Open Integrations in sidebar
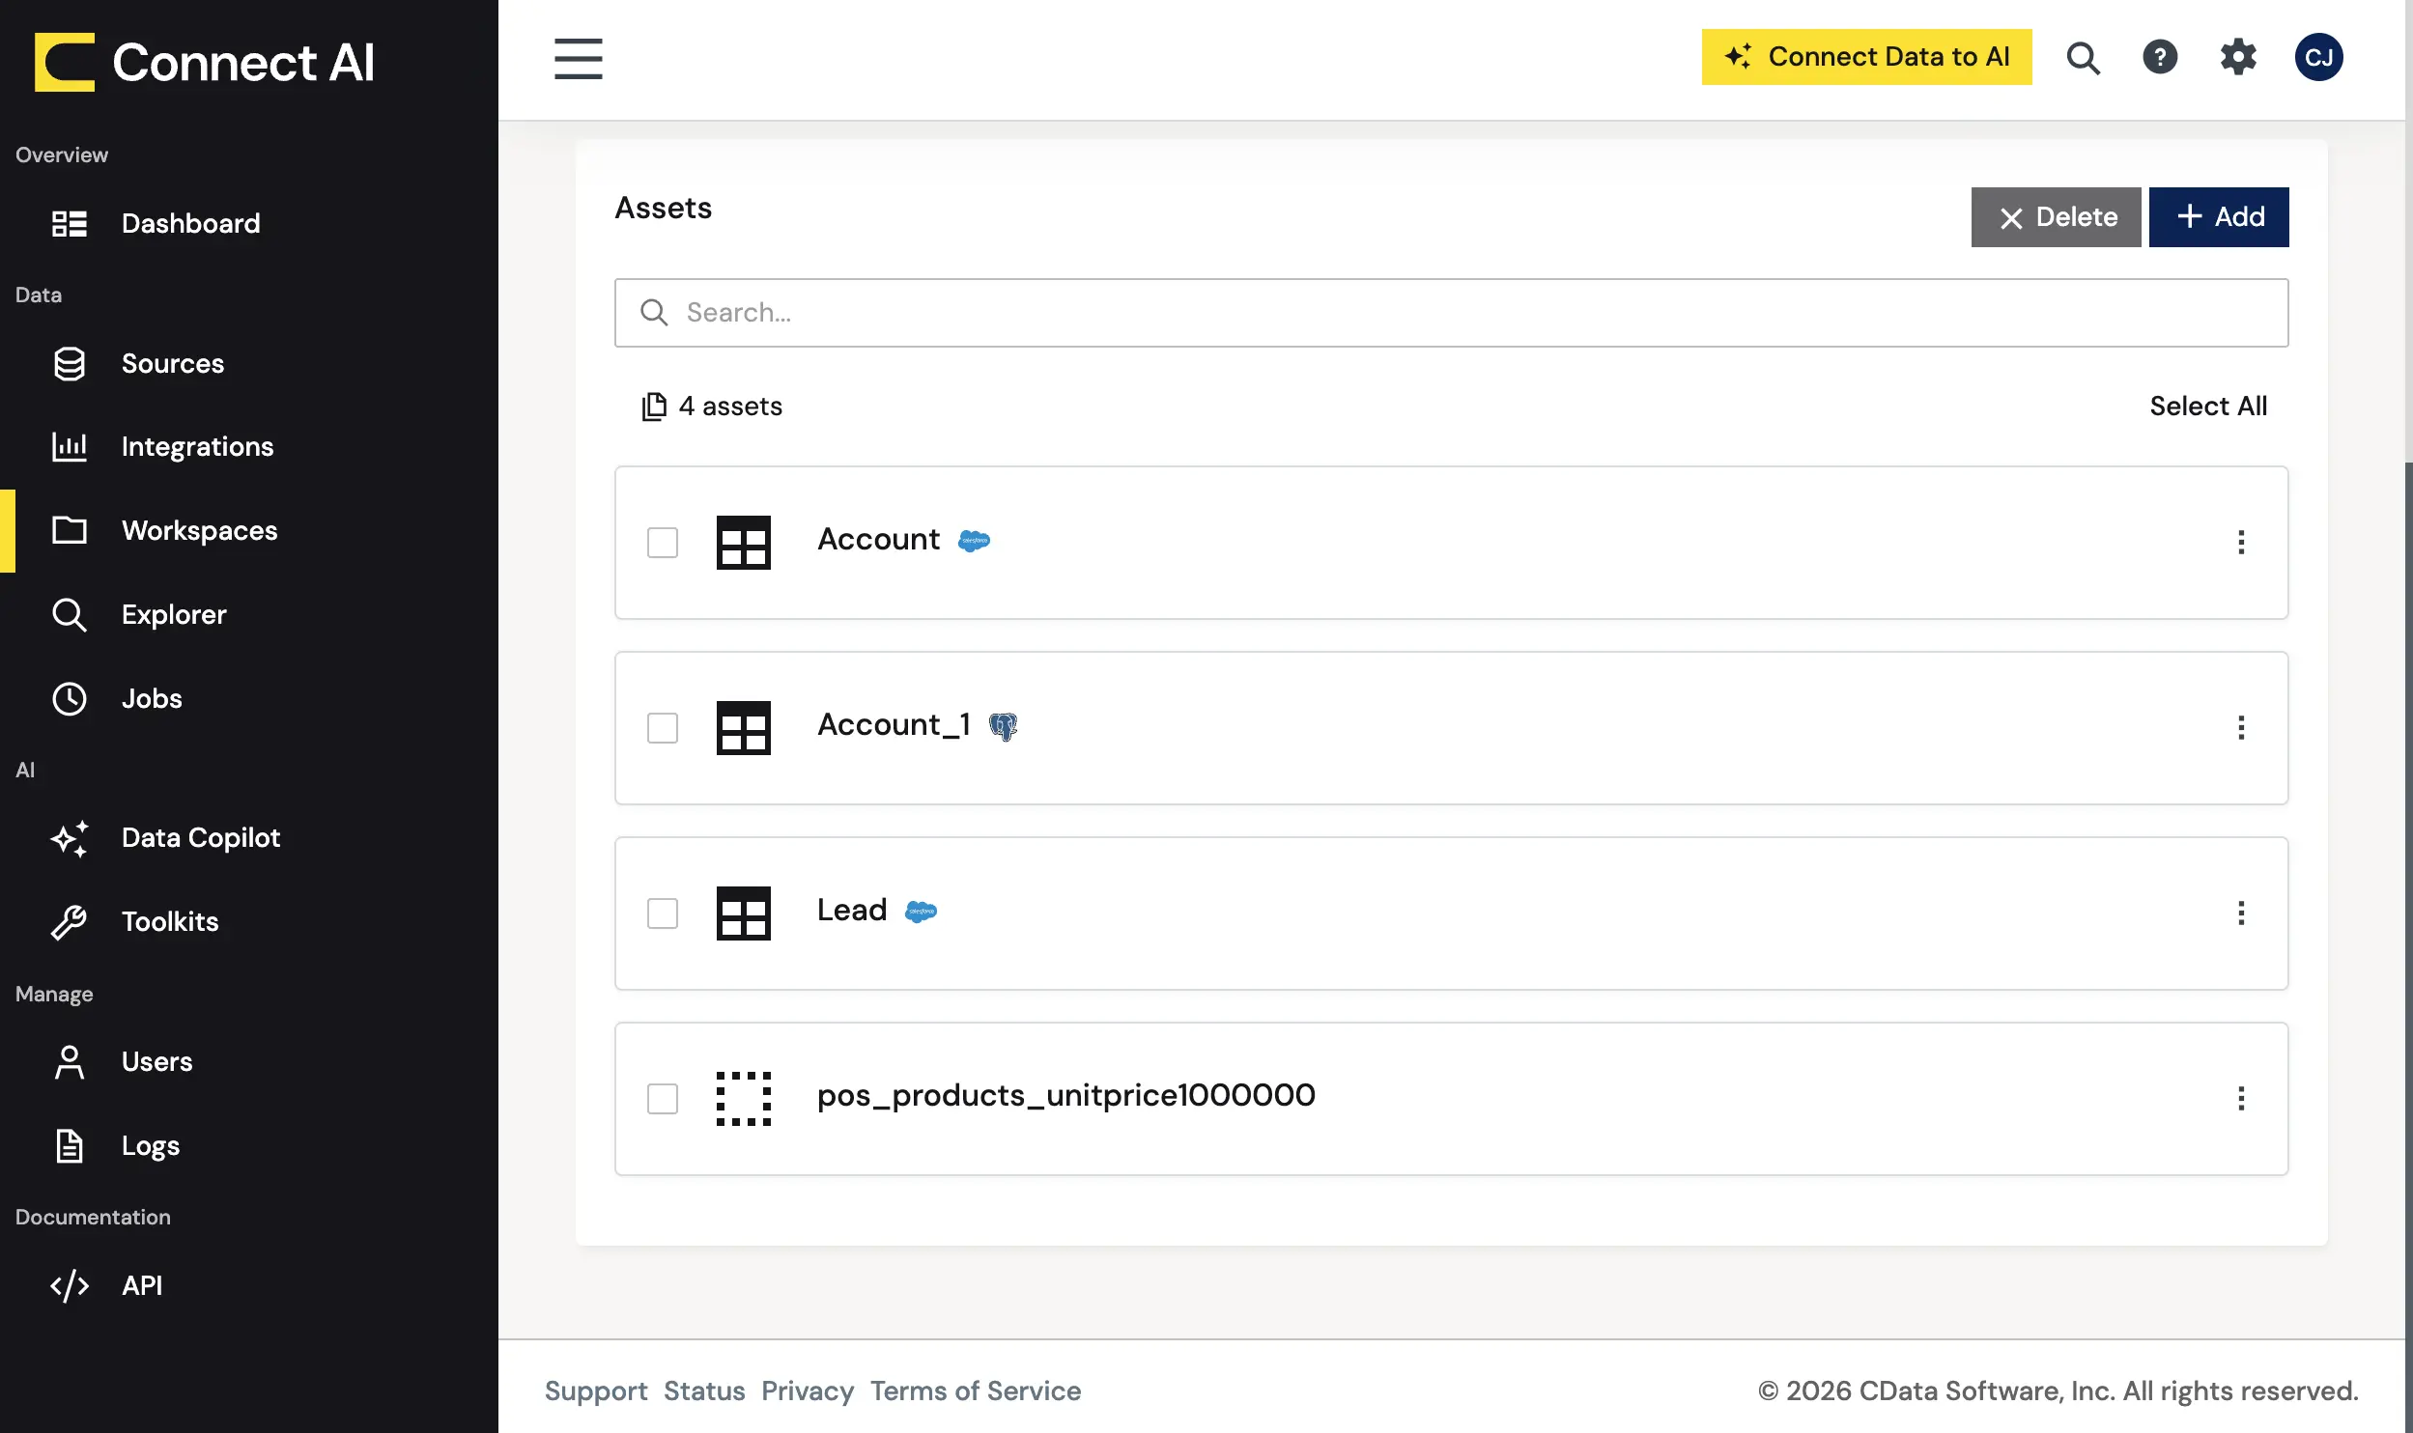 click(x=249, y=447)
